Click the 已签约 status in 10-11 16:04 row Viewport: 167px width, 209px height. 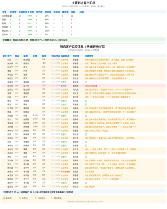[x=64, y=82]
